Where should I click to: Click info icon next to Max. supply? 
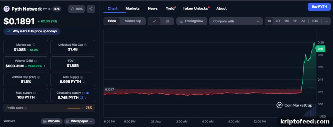pos(35,93)
